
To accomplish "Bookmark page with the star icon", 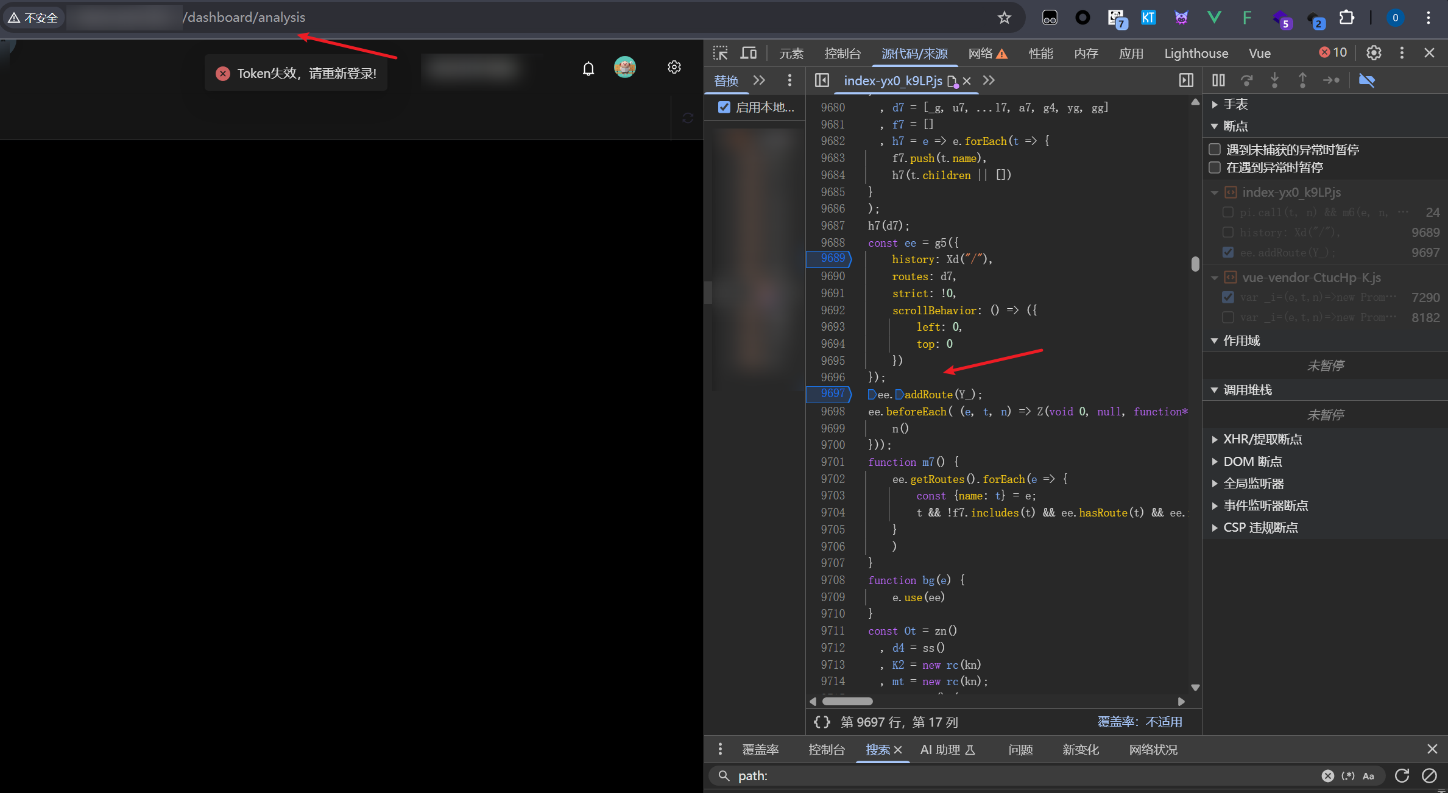I will (1004, 18).
